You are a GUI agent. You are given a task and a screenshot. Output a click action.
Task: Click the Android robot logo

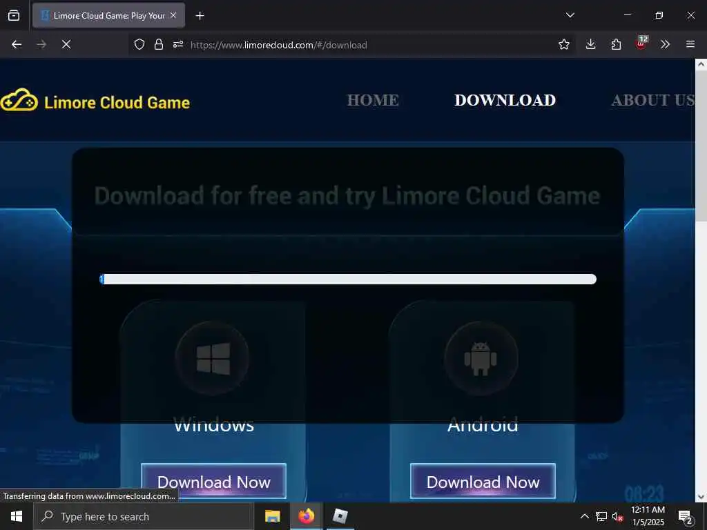pyautogui.click(x=481, y=359)
